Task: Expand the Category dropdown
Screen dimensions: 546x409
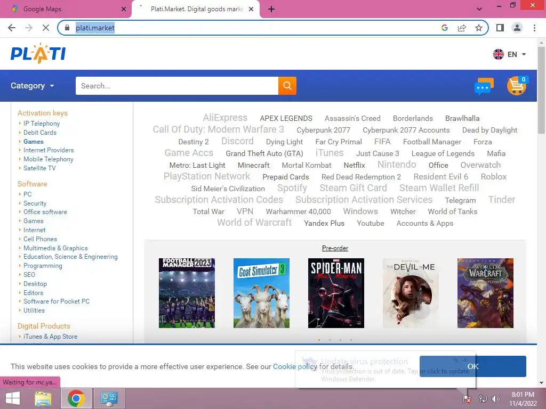Action: tap(33, 86)
